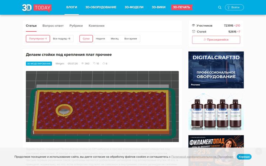Open the slicer preview article image
This screenshot has height=166, width=266.
point(102,106)
